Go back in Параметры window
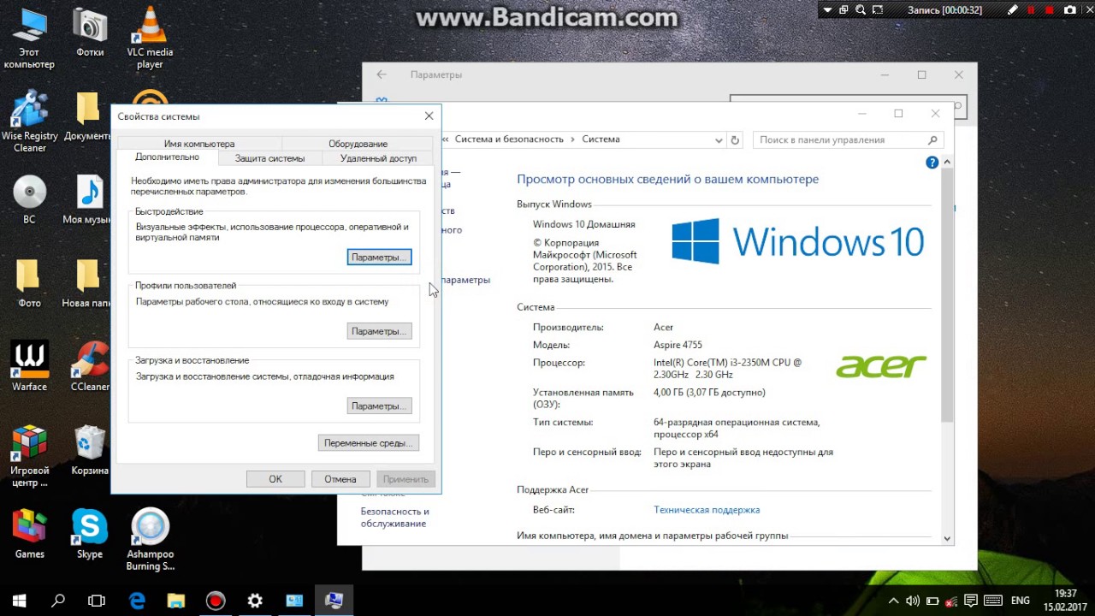The width and height of the screenshot is (1095, 616). (x=382, y=74)
